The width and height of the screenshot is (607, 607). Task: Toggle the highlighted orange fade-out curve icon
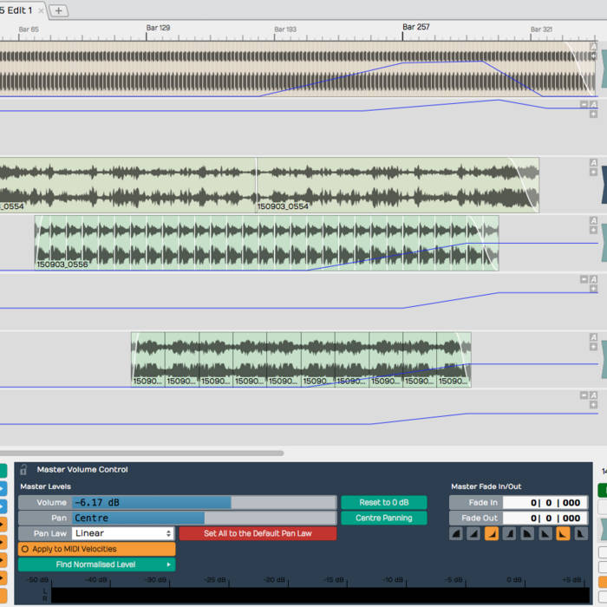(x=563, y=534)
